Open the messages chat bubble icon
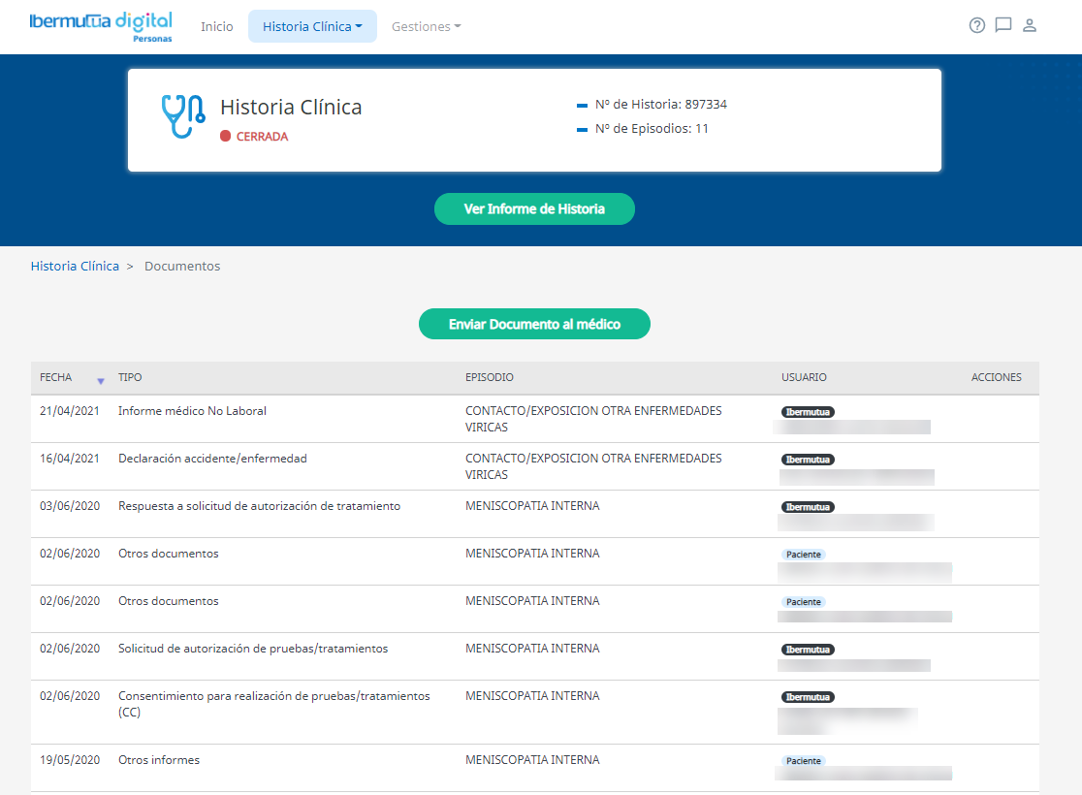Screen dimensions: 1082x795 click(1003, 26)
